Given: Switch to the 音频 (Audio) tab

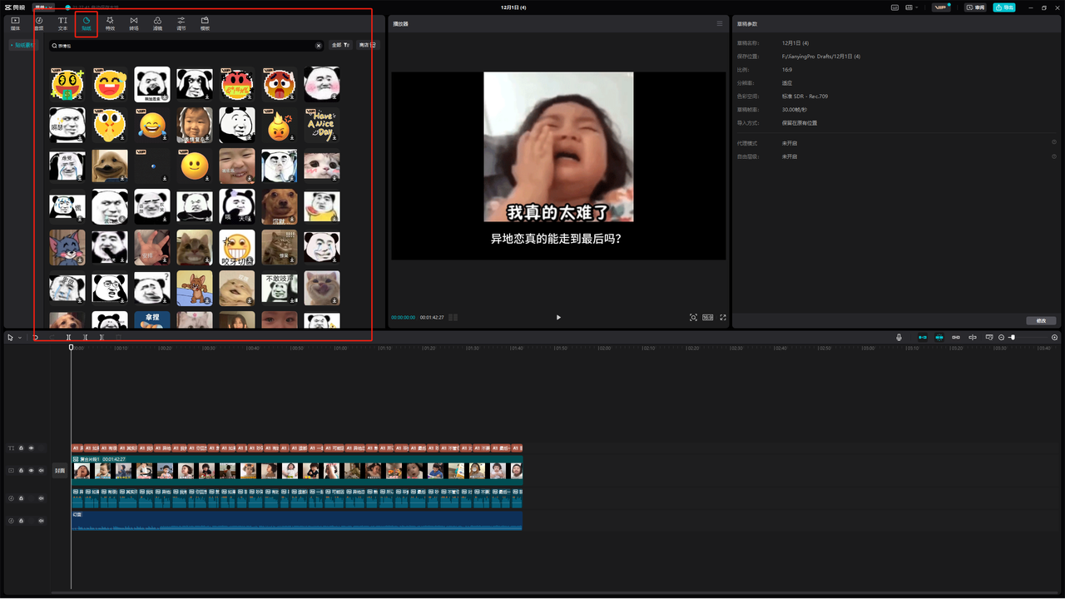Looking at the screenshot, I should 38,22.
